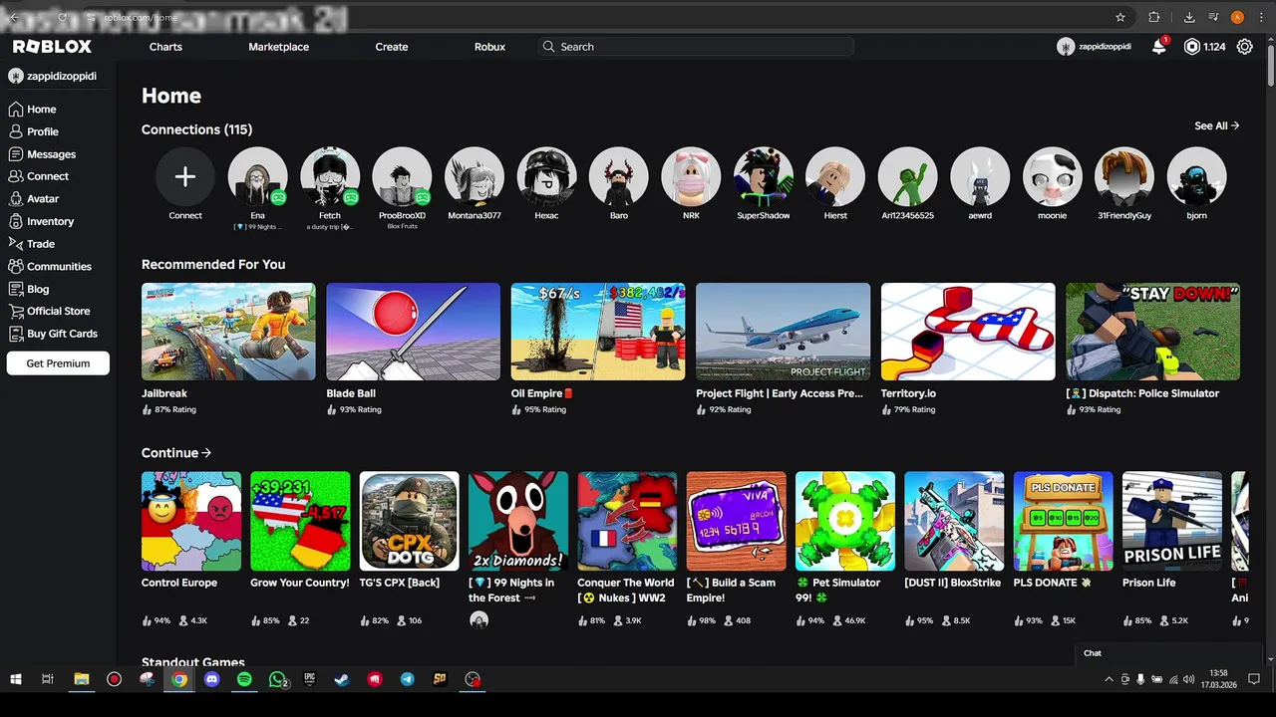
Task: Open the Windows Start button
Action: tap(16, 679)
